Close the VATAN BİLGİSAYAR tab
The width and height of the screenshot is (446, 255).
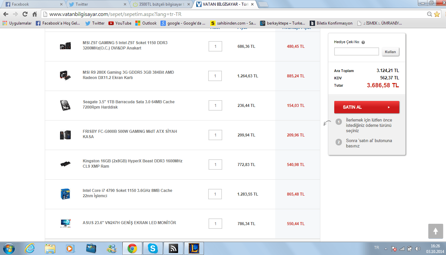click(252, 4)
